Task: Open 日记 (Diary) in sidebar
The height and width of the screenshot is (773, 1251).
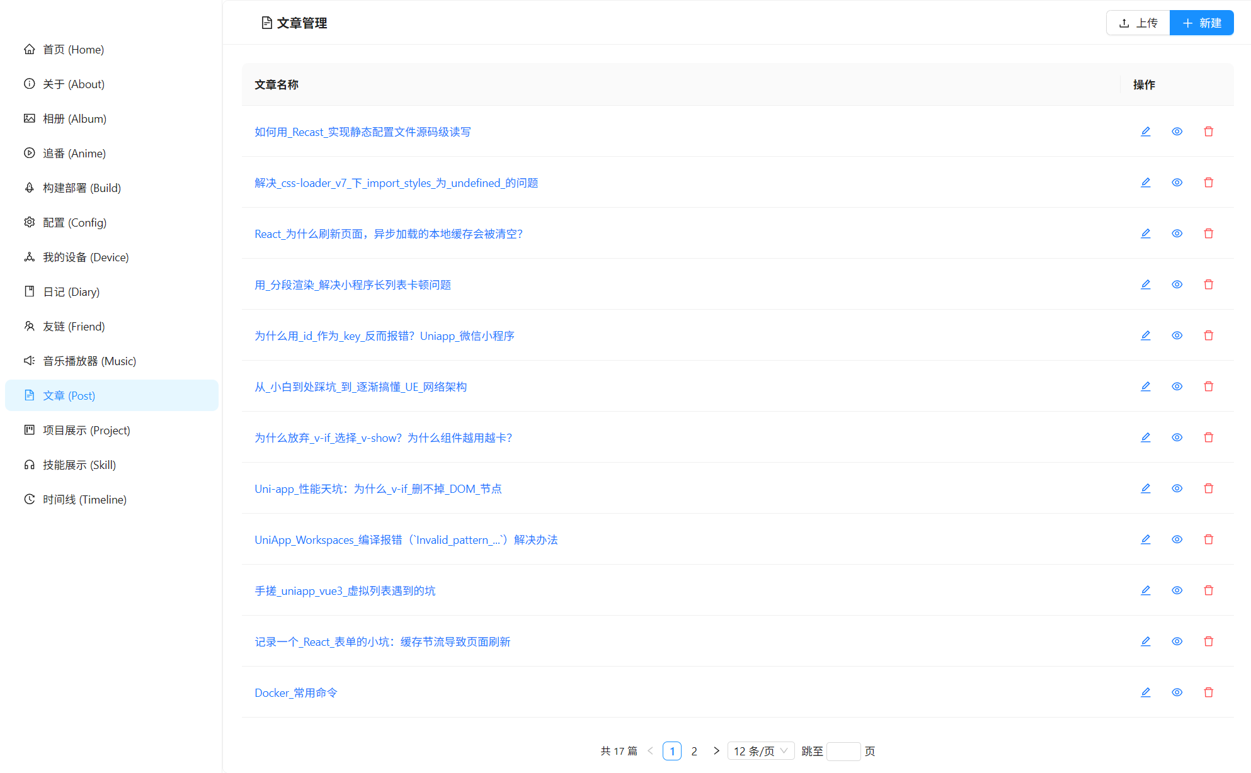Action: click(x=111, y=291)
